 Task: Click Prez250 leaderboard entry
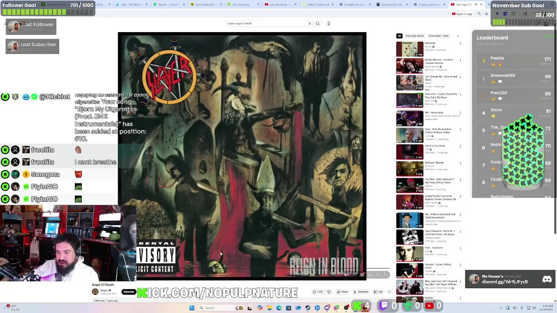pyautogui.click(x=515, y=96)
